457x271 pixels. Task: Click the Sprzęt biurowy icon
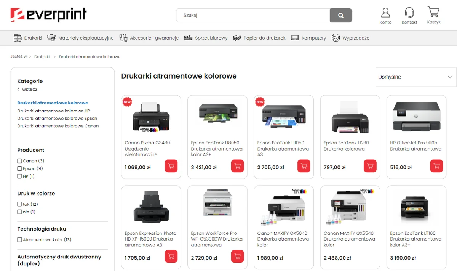click(x=188, y=38)
